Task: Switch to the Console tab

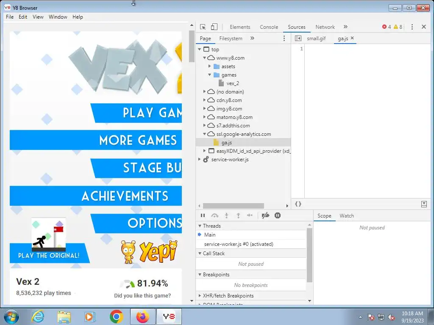Action: [269, 27]
